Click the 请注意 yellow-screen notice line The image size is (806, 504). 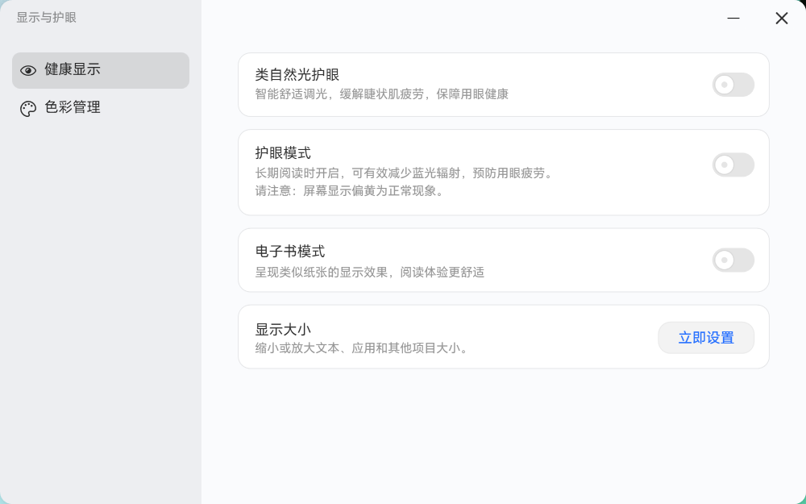coord(350,192)
